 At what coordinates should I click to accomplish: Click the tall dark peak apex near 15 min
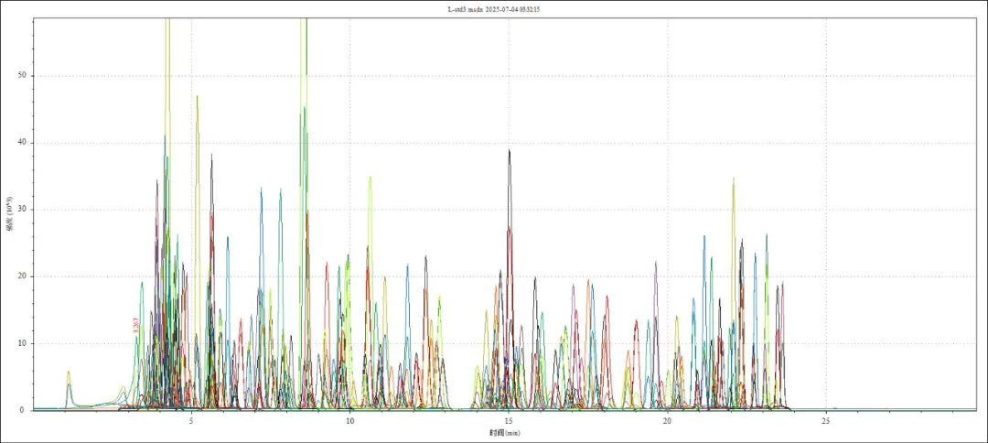[x=510, y=150]
